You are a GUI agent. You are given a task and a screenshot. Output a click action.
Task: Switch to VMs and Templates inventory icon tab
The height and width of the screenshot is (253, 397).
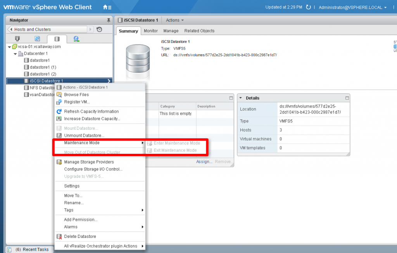point(37,39)
